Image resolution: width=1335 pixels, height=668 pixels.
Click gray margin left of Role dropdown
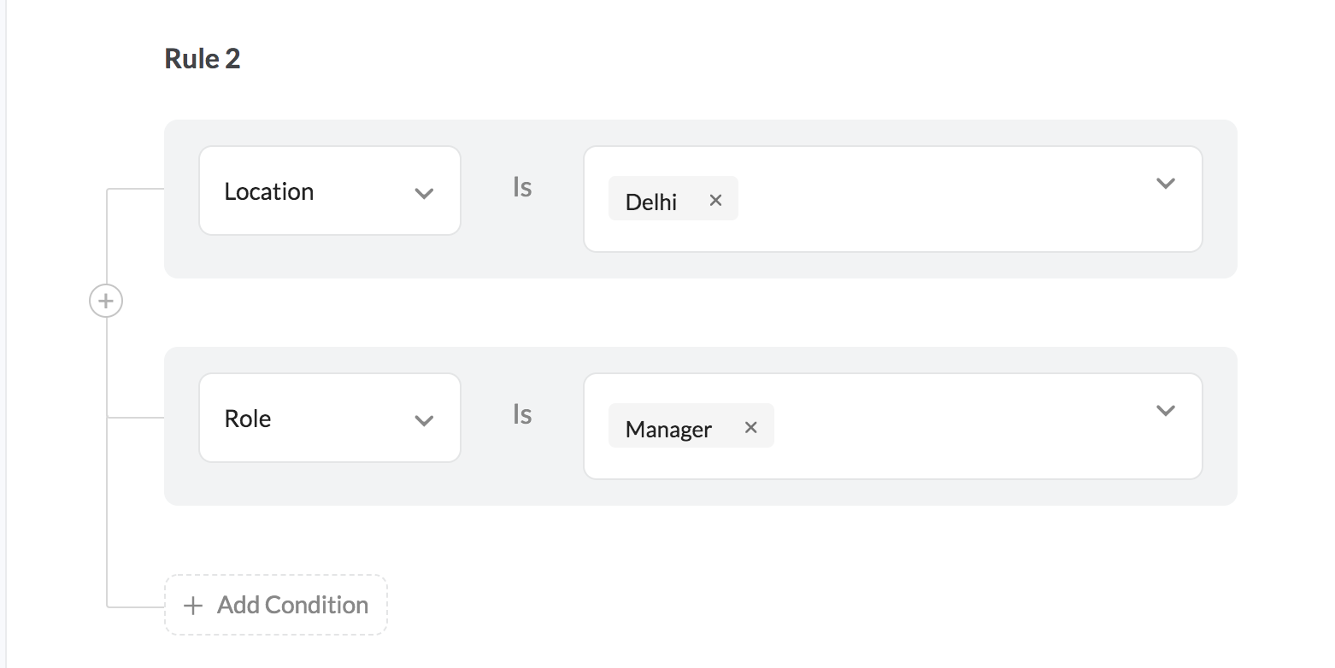(x=181, y=426)
